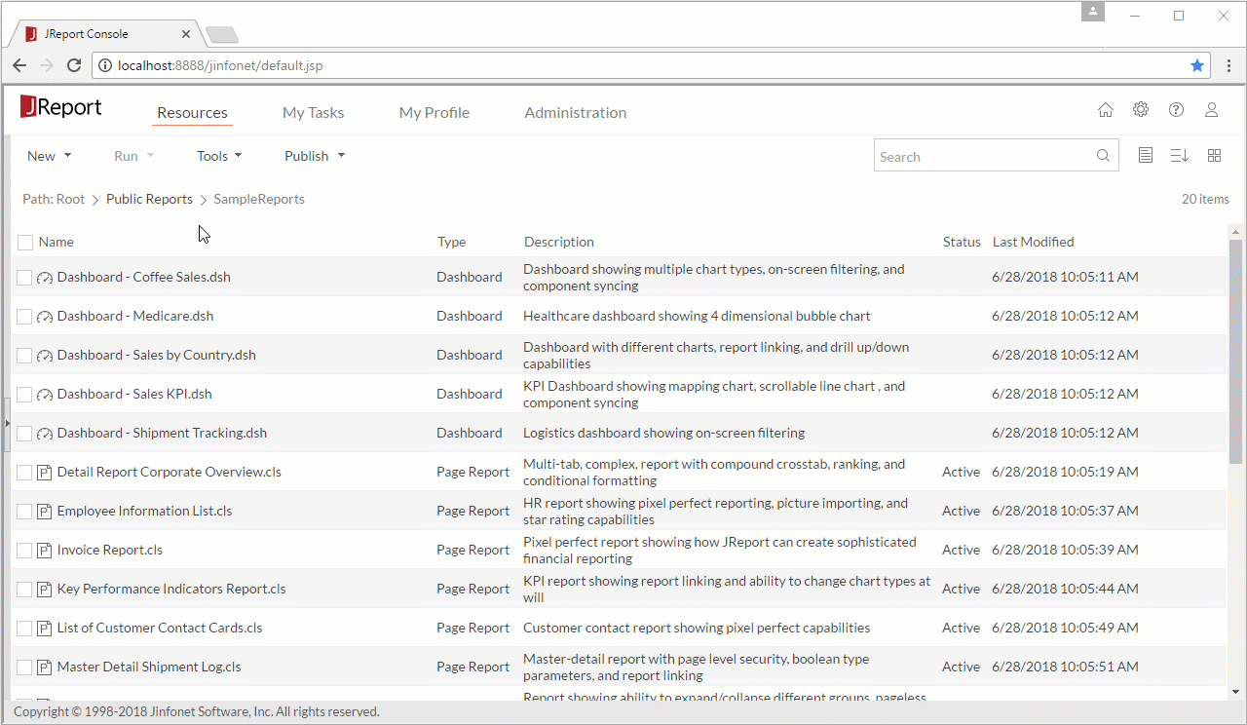
Task: Click the Detail Report Corporate Overview page icon
Action: [x=44, y=473]
